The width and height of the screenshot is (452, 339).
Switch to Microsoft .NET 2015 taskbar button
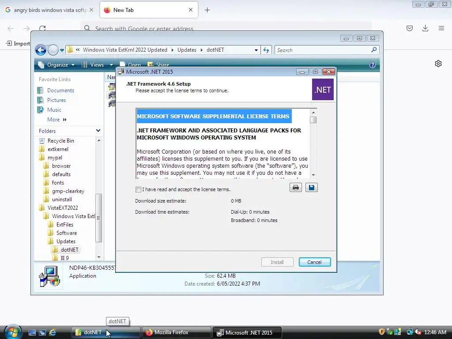246,332
